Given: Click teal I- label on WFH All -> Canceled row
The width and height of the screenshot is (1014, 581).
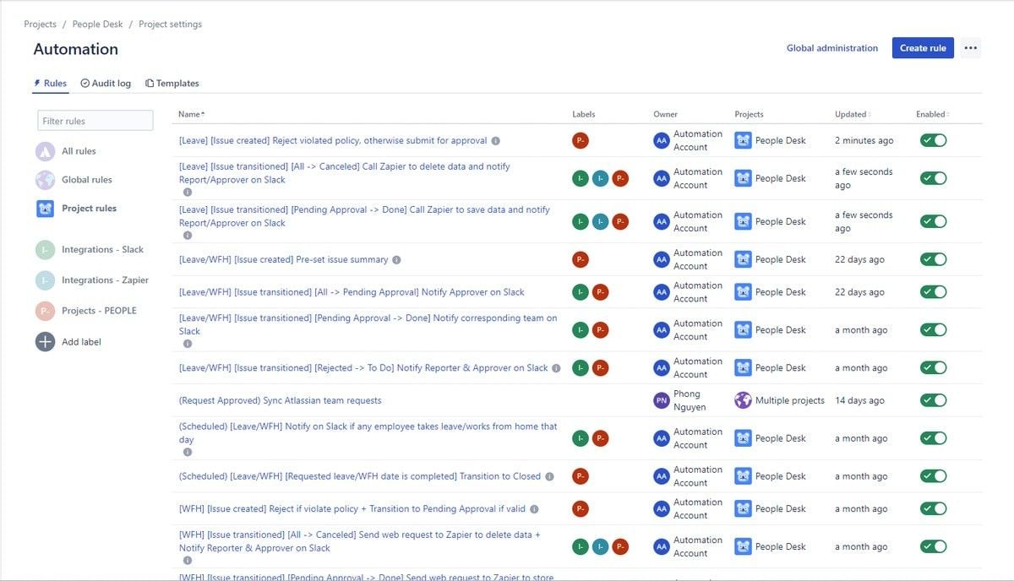Looking at the screenshot, I should pyautogui.click(x=600, y=546).
